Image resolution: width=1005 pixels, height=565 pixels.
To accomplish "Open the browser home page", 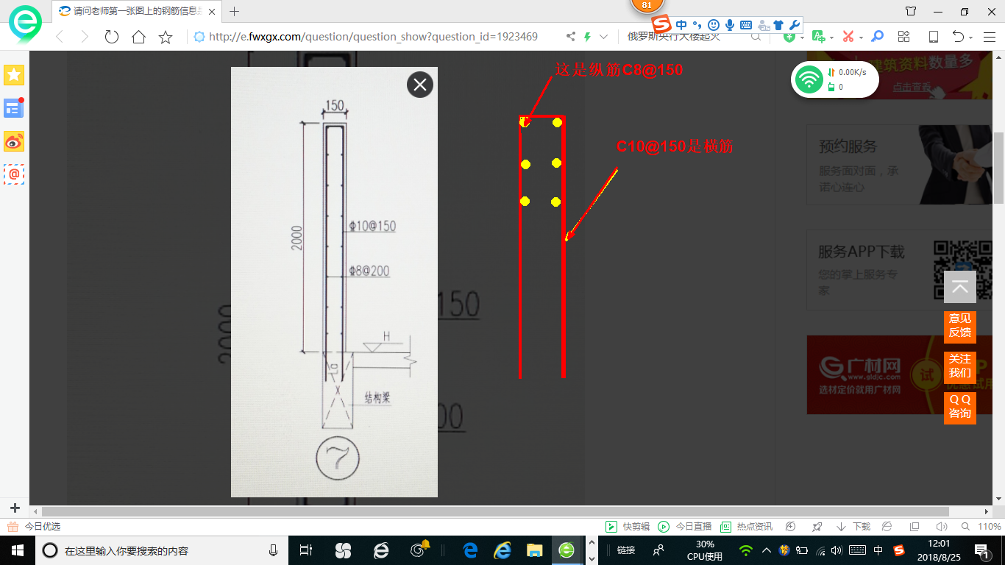I will click(x=138, y=37).
